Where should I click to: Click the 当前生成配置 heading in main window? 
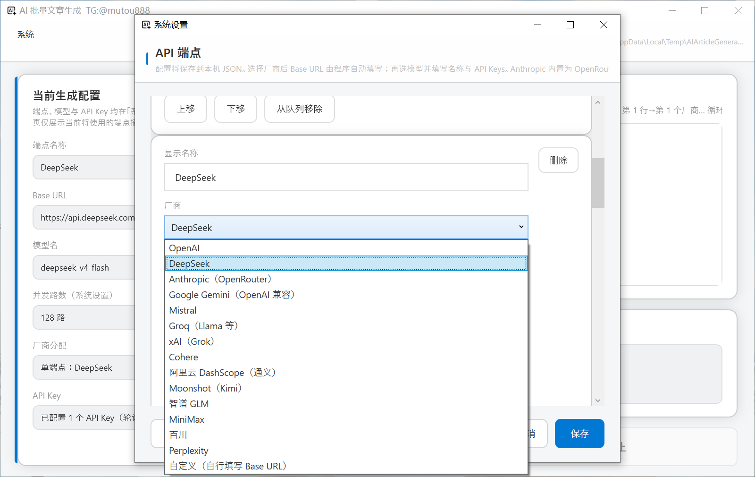(67, 96)
